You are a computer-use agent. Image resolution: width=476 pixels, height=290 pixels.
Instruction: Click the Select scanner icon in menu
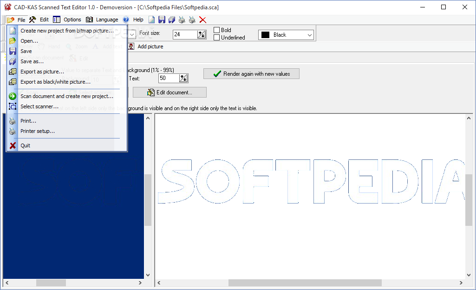[13, 106]
